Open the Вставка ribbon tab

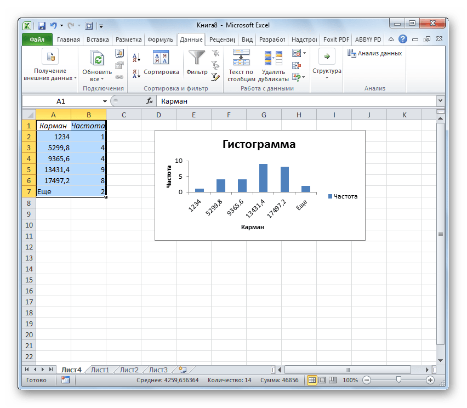pos(96,39)
